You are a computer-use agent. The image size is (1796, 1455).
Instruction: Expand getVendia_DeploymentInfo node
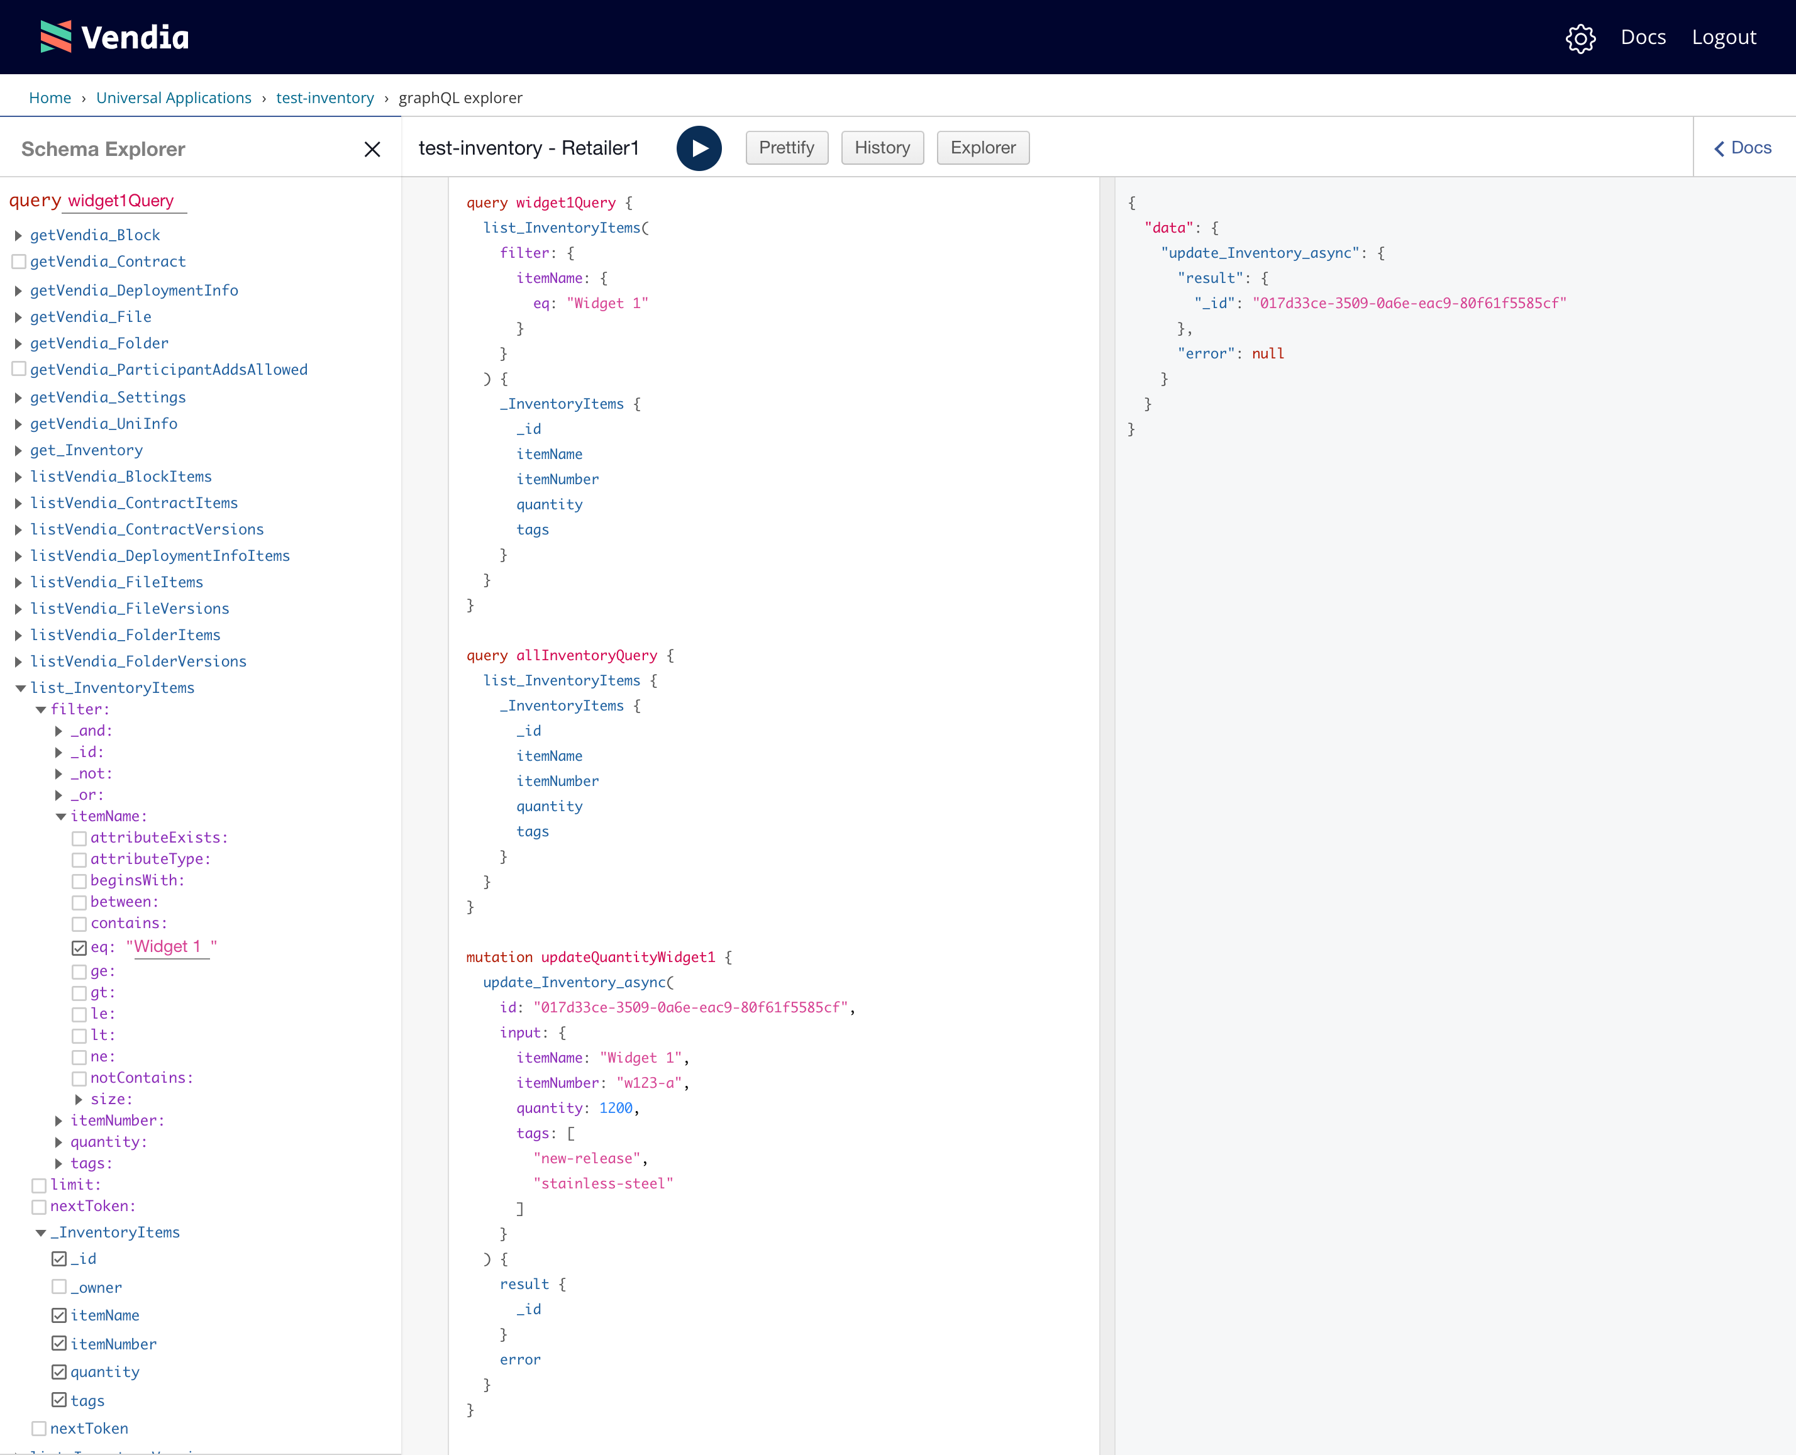18,291
